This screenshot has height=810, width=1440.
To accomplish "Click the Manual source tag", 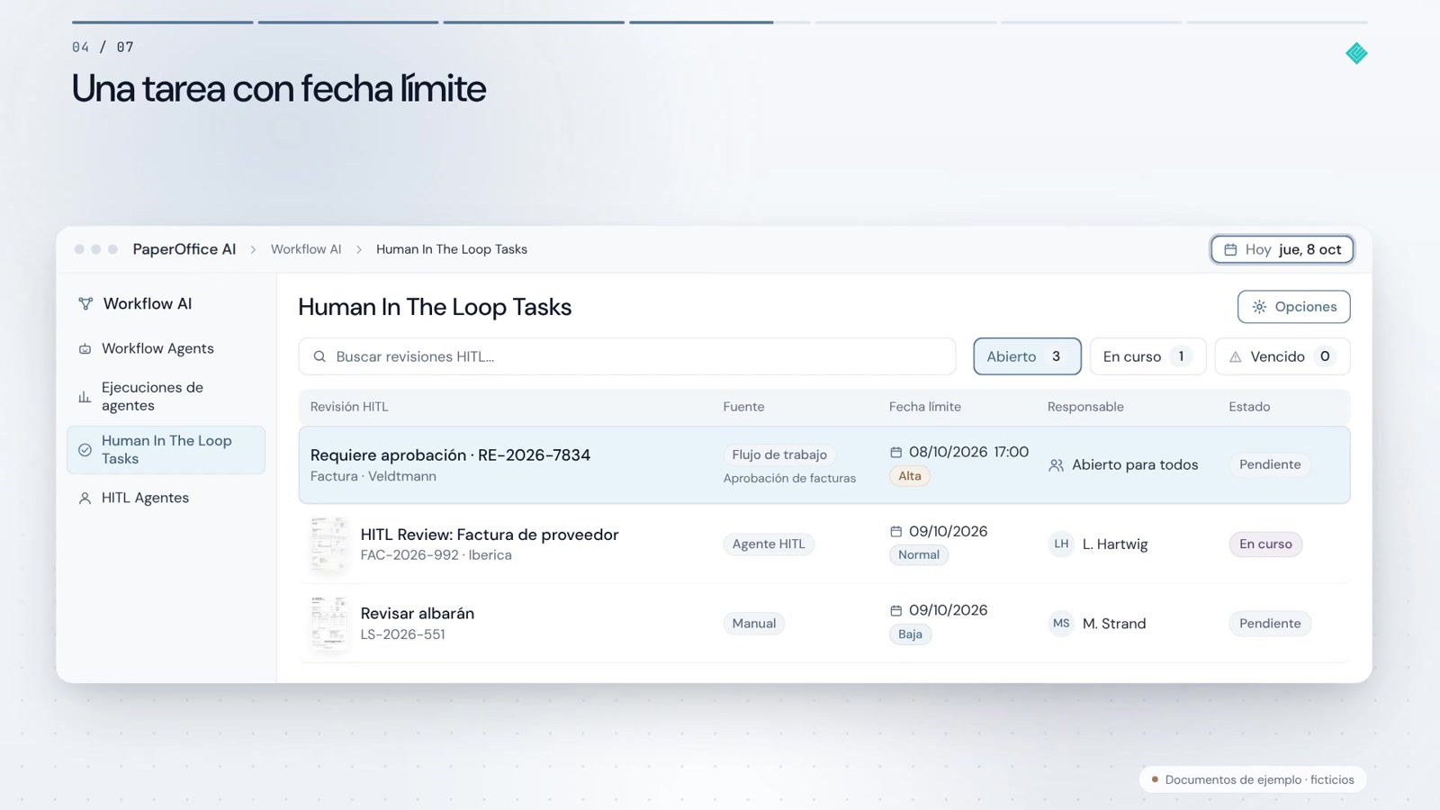I will pos(754,624).
